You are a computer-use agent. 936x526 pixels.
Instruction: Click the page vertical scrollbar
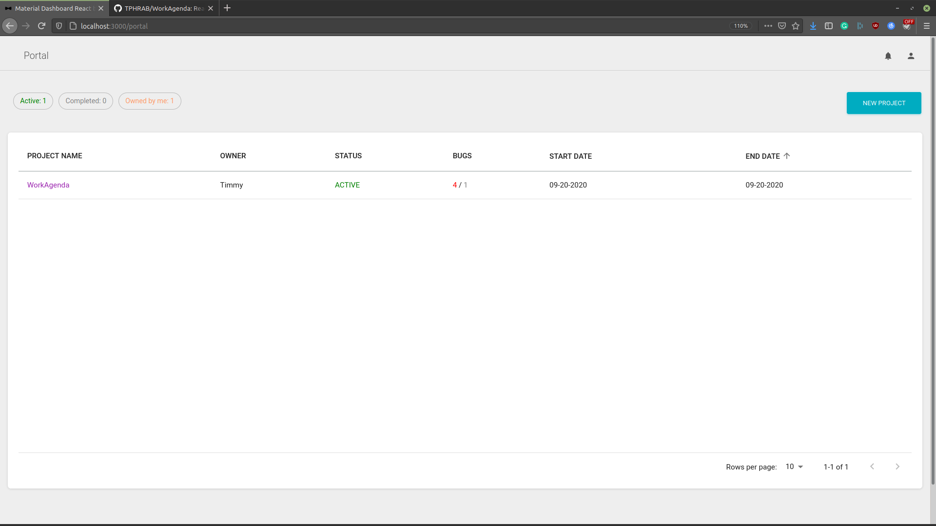point(933,261)
